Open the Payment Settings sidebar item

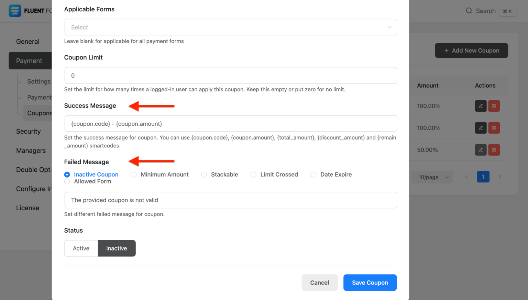pos(41,97)
